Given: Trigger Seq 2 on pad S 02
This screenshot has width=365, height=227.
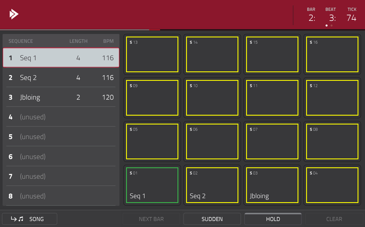Looking at the screenshot, I should 212,185.
